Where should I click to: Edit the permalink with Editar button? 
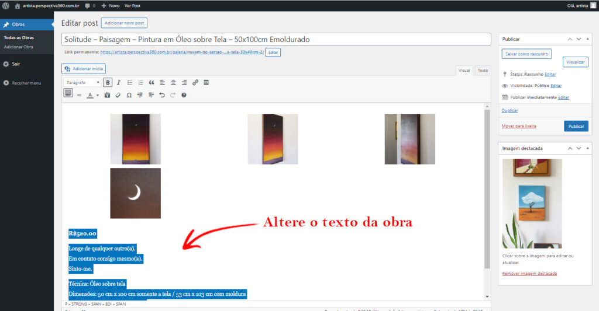click(273, 52)
